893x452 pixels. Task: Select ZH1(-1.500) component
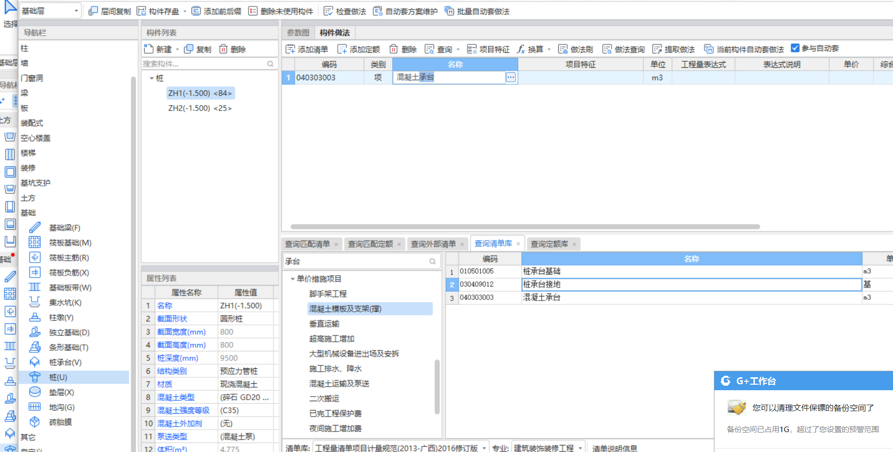point(200,93)
